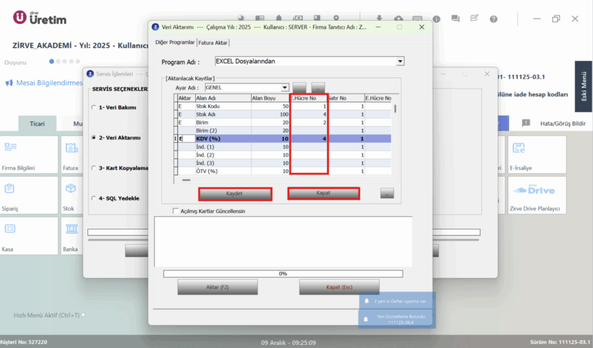593x348 pixels.
Task: Click the note edit icon in top toolbar
Action: click(x=474, y=18)
